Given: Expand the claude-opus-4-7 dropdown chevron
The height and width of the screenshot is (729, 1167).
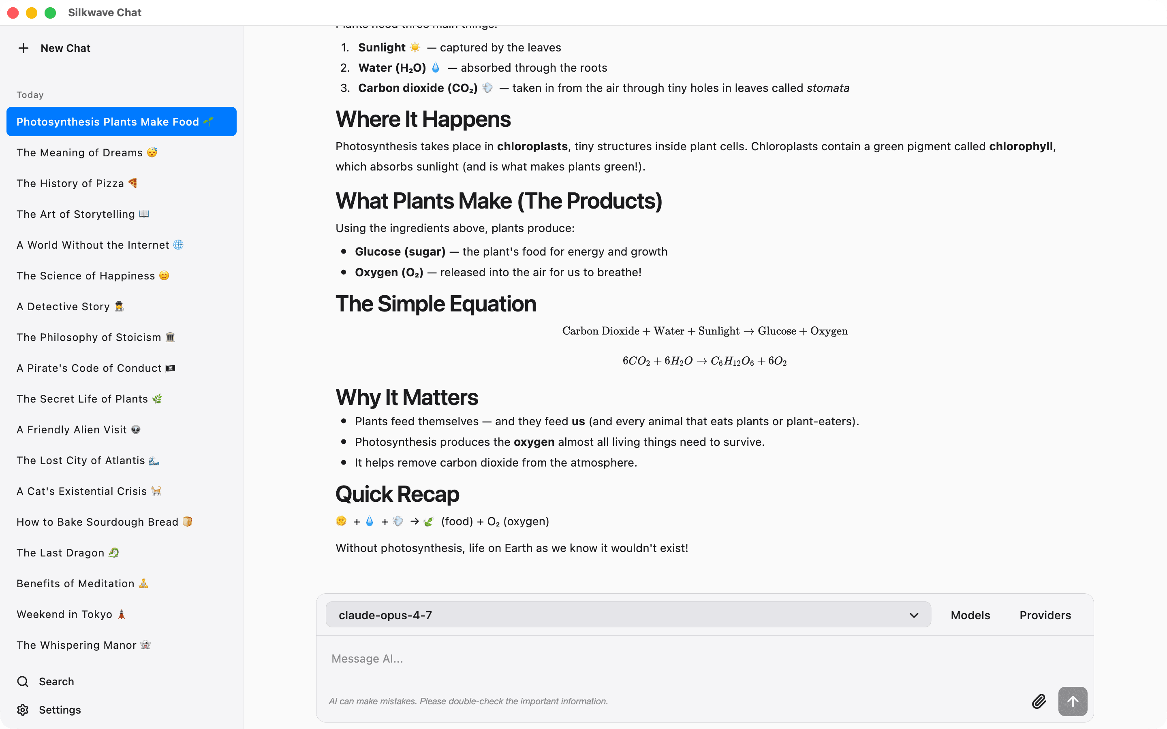Looking at the screenshot, I should (913, 615).
